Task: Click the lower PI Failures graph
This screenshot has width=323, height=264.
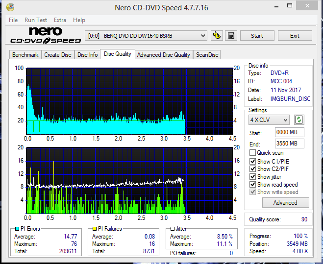Action: tap(129, 181)
